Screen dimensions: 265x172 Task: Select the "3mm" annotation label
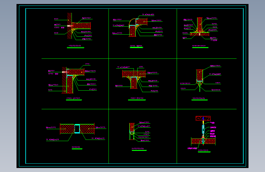pyautogui.click(x=145, y=140)
